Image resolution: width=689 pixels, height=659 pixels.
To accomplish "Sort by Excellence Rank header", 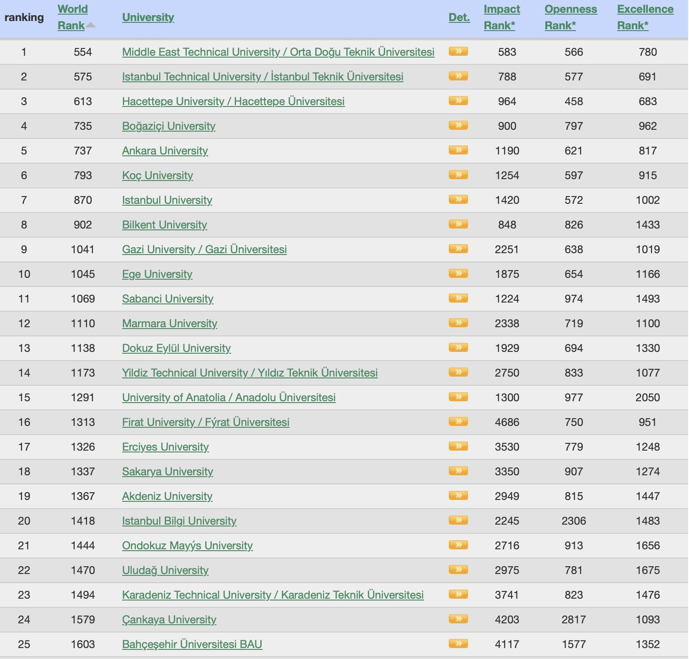I will [645, 17].
